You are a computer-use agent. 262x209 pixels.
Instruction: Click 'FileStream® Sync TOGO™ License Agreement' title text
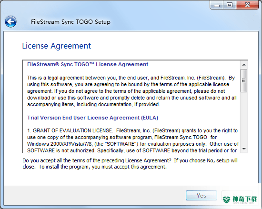pyautogui.click(x=88, y=64)
